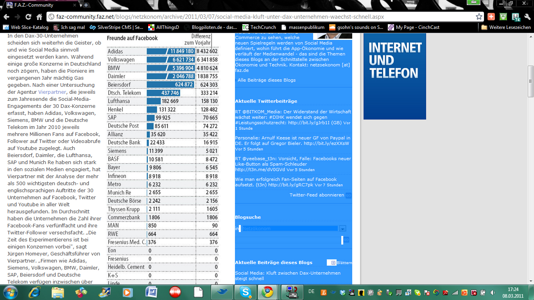Open Microsoft Word from the taskbar
Image resolution: width=534 pixels, height=300 pixels.
tap(151, 292)
